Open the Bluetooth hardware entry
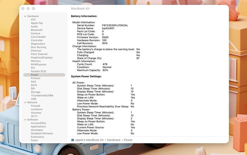The image size is (247, 155). coord(37,30)
